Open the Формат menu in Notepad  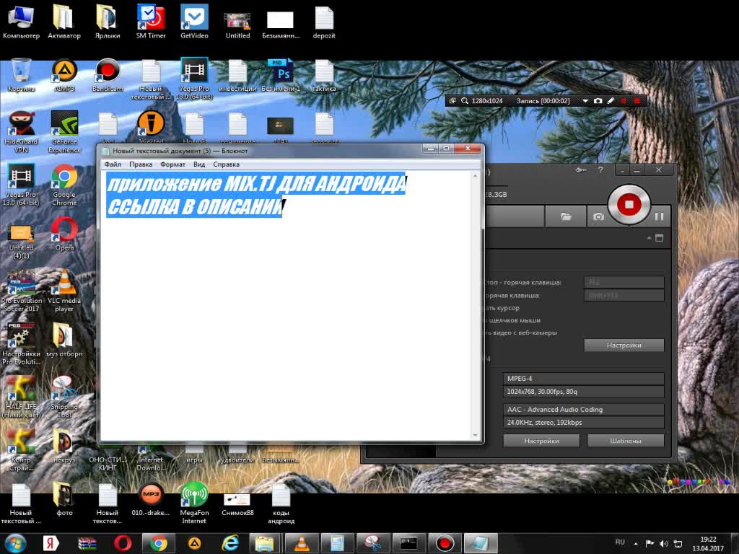(172, 164)
